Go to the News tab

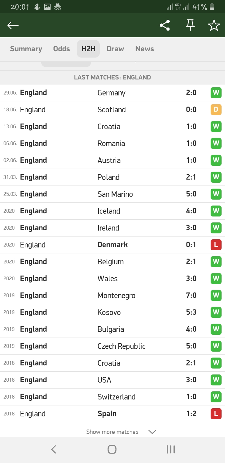144,49
